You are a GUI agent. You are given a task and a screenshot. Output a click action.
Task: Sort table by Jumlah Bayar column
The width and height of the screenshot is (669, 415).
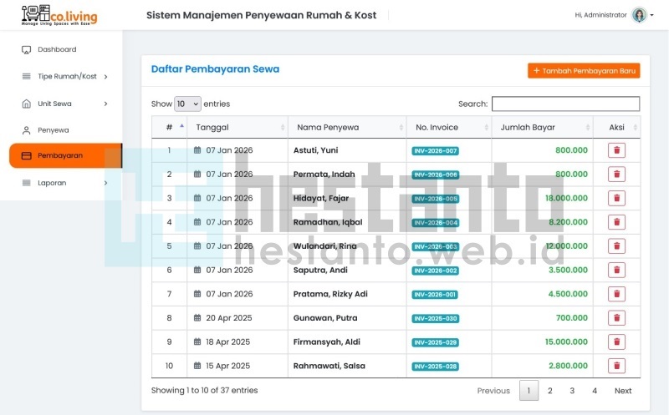(x=541, y=128)
